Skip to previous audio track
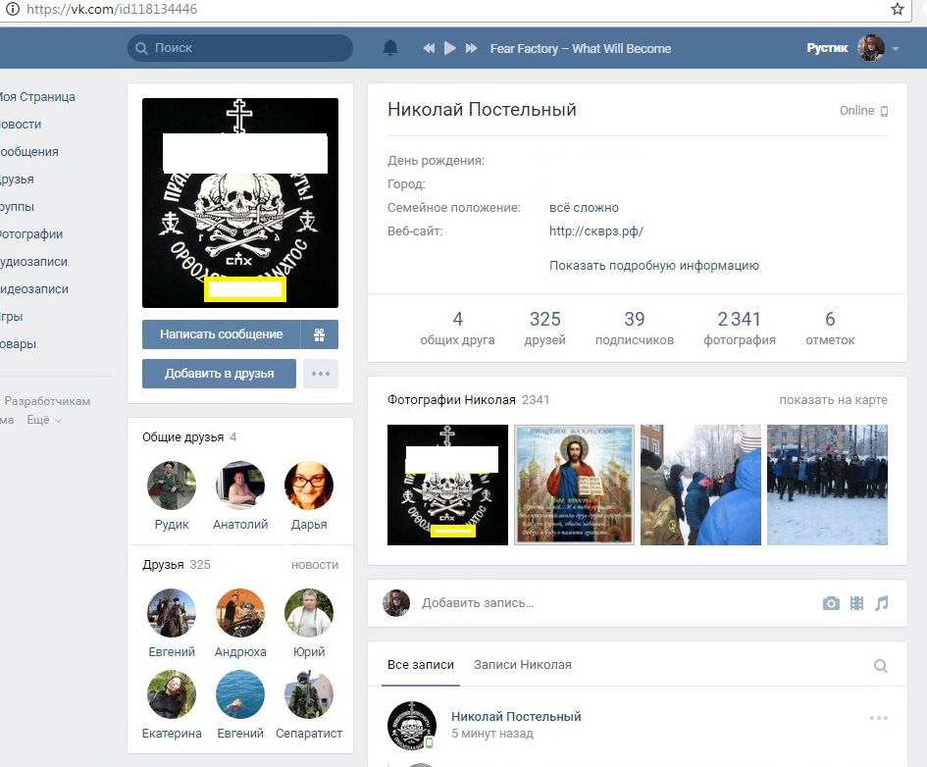This screenshot has height=767, width=927. pyautogui.click(x=429, y=48)
